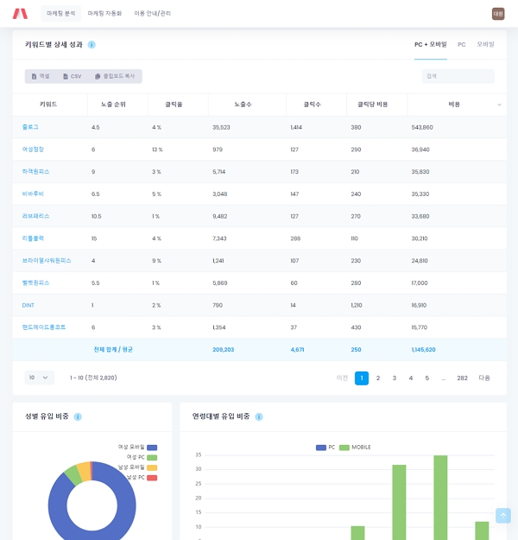This screenshot has height=540, width=518.
Task: Select the PC only tab
Action: (x=462, y=44)
